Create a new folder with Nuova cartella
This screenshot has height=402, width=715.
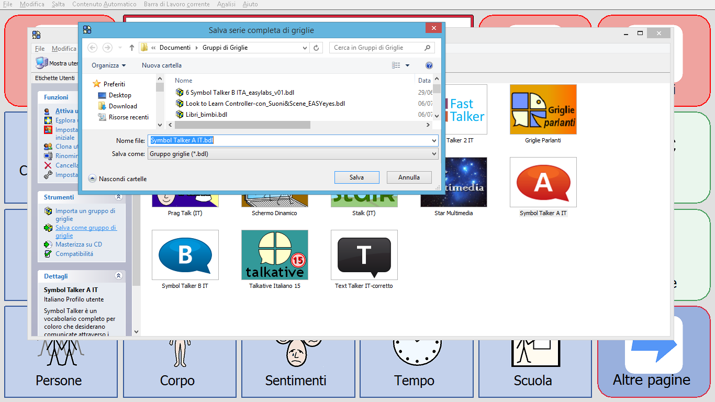click(x=162, y=65)
